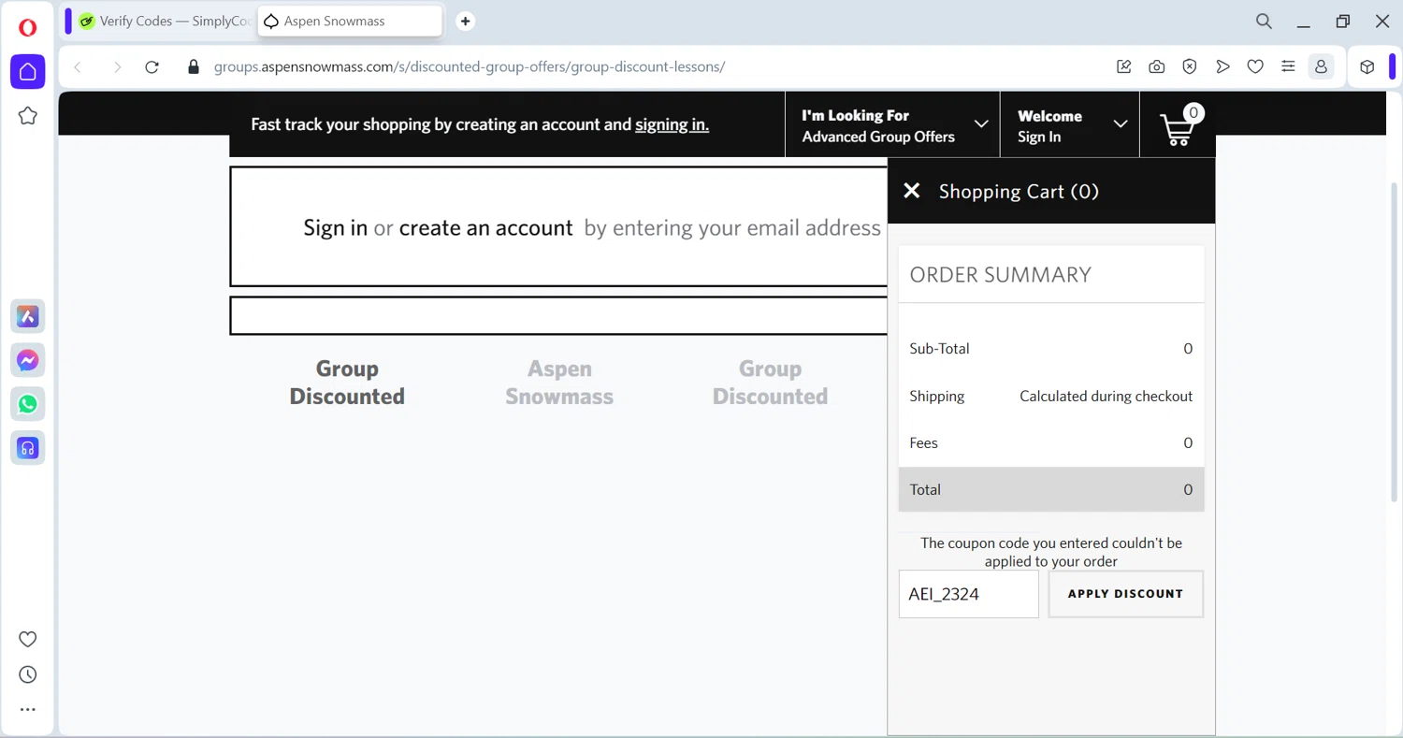Select the first Group Discounted heading
Image resolution: width=1403 pixels, height=738 pixels.
coord(347,382)
